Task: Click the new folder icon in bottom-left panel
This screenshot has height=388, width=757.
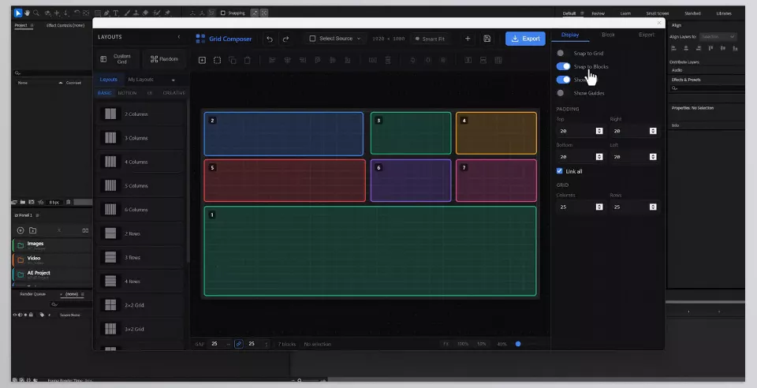Action: pyautogui.click(x=33, y=231)
